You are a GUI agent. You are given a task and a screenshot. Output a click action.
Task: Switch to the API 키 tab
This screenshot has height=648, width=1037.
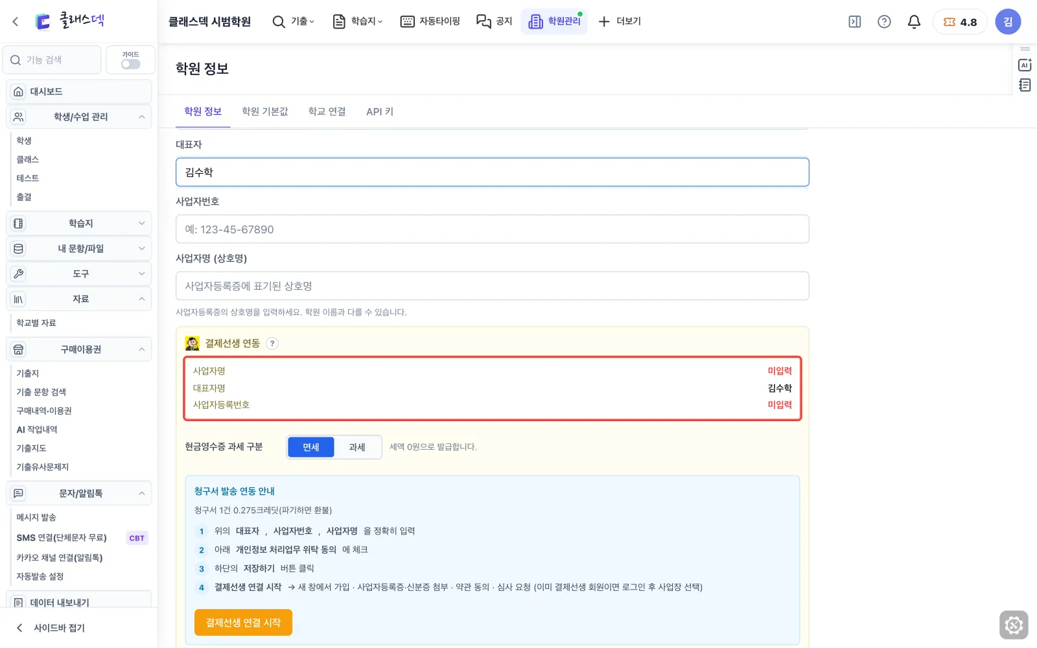coord(380,111)
